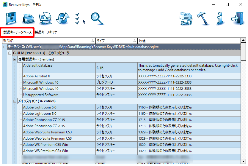This screenshot has height=166, width=248.
Task: Click the floppy disk save icon
Action: tap(11, 18)
